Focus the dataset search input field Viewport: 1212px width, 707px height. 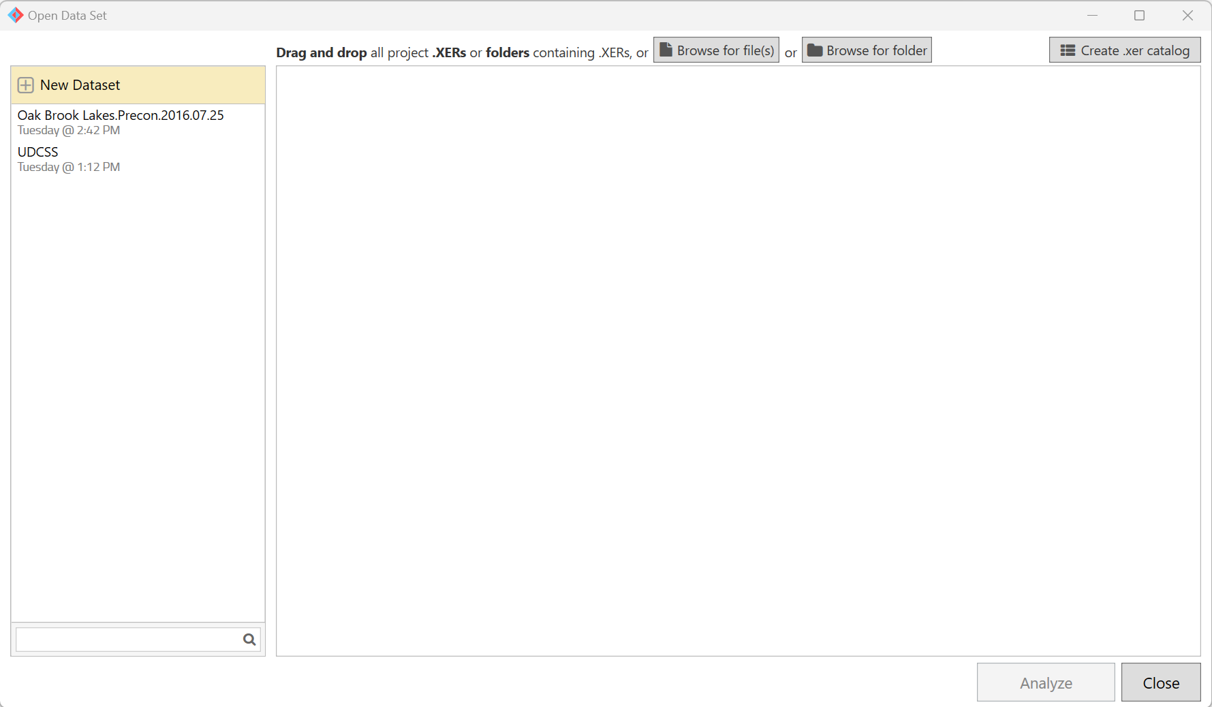click(128, 640)
